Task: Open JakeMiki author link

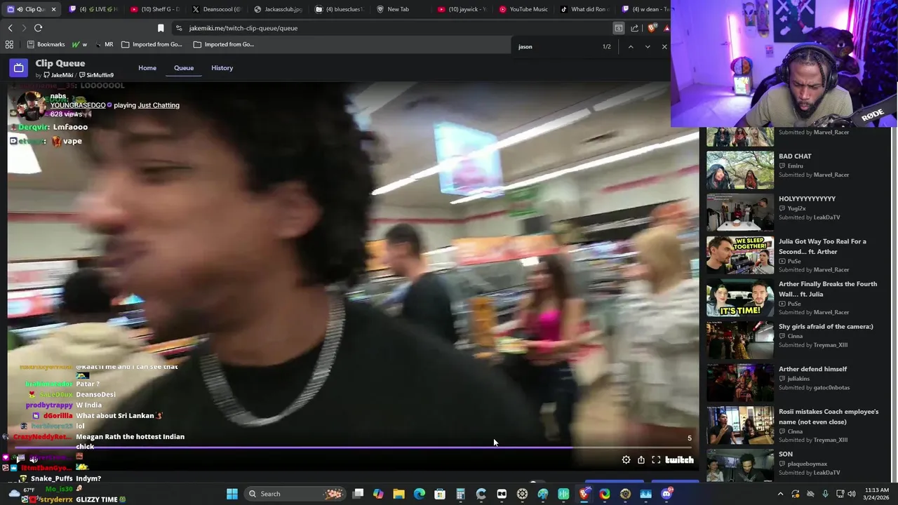Action: pyautogui.click(x=58, y=75)
